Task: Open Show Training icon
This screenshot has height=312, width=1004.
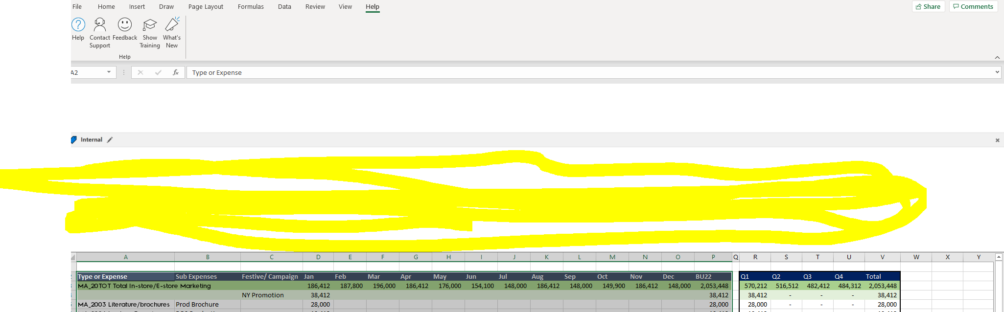Action: tap(150, 33)
